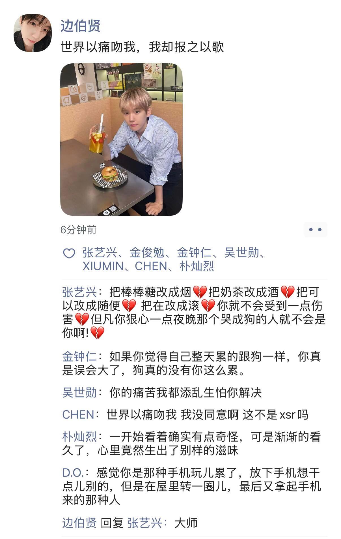Tap the heart like icon
The width and height of the screenshot is (341, 539).
[69, 253]
